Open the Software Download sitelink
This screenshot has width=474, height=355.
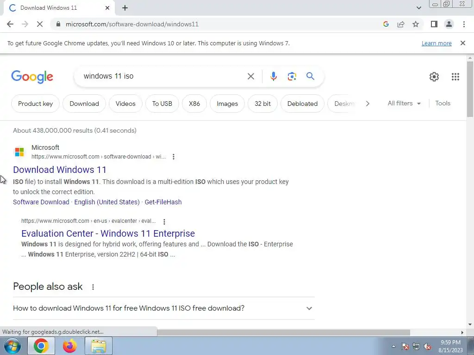[41, 202]
